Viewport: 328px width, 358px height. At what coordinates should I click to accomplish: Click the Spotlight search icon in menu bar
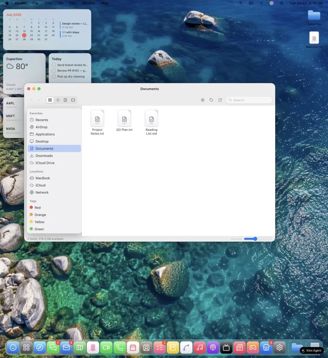click(261, 3)
